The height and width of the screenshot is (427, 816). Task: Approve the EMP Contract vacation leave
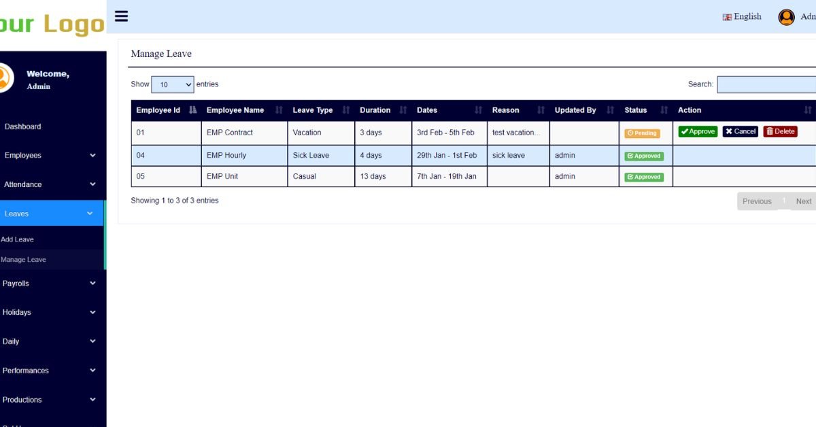tap(698, 132)
